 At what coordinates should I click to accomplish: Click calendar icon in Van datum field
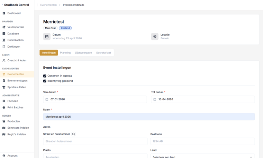coord(47,99)
